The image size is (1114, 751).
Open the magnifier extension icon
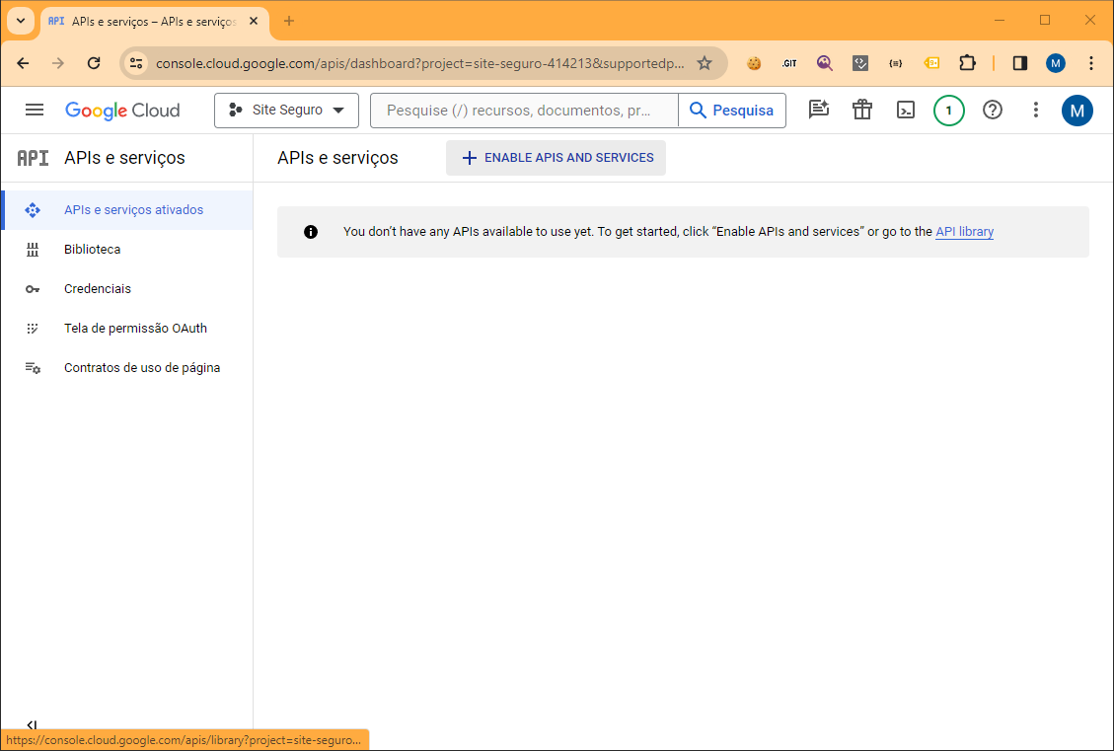[x=824, y=63]
